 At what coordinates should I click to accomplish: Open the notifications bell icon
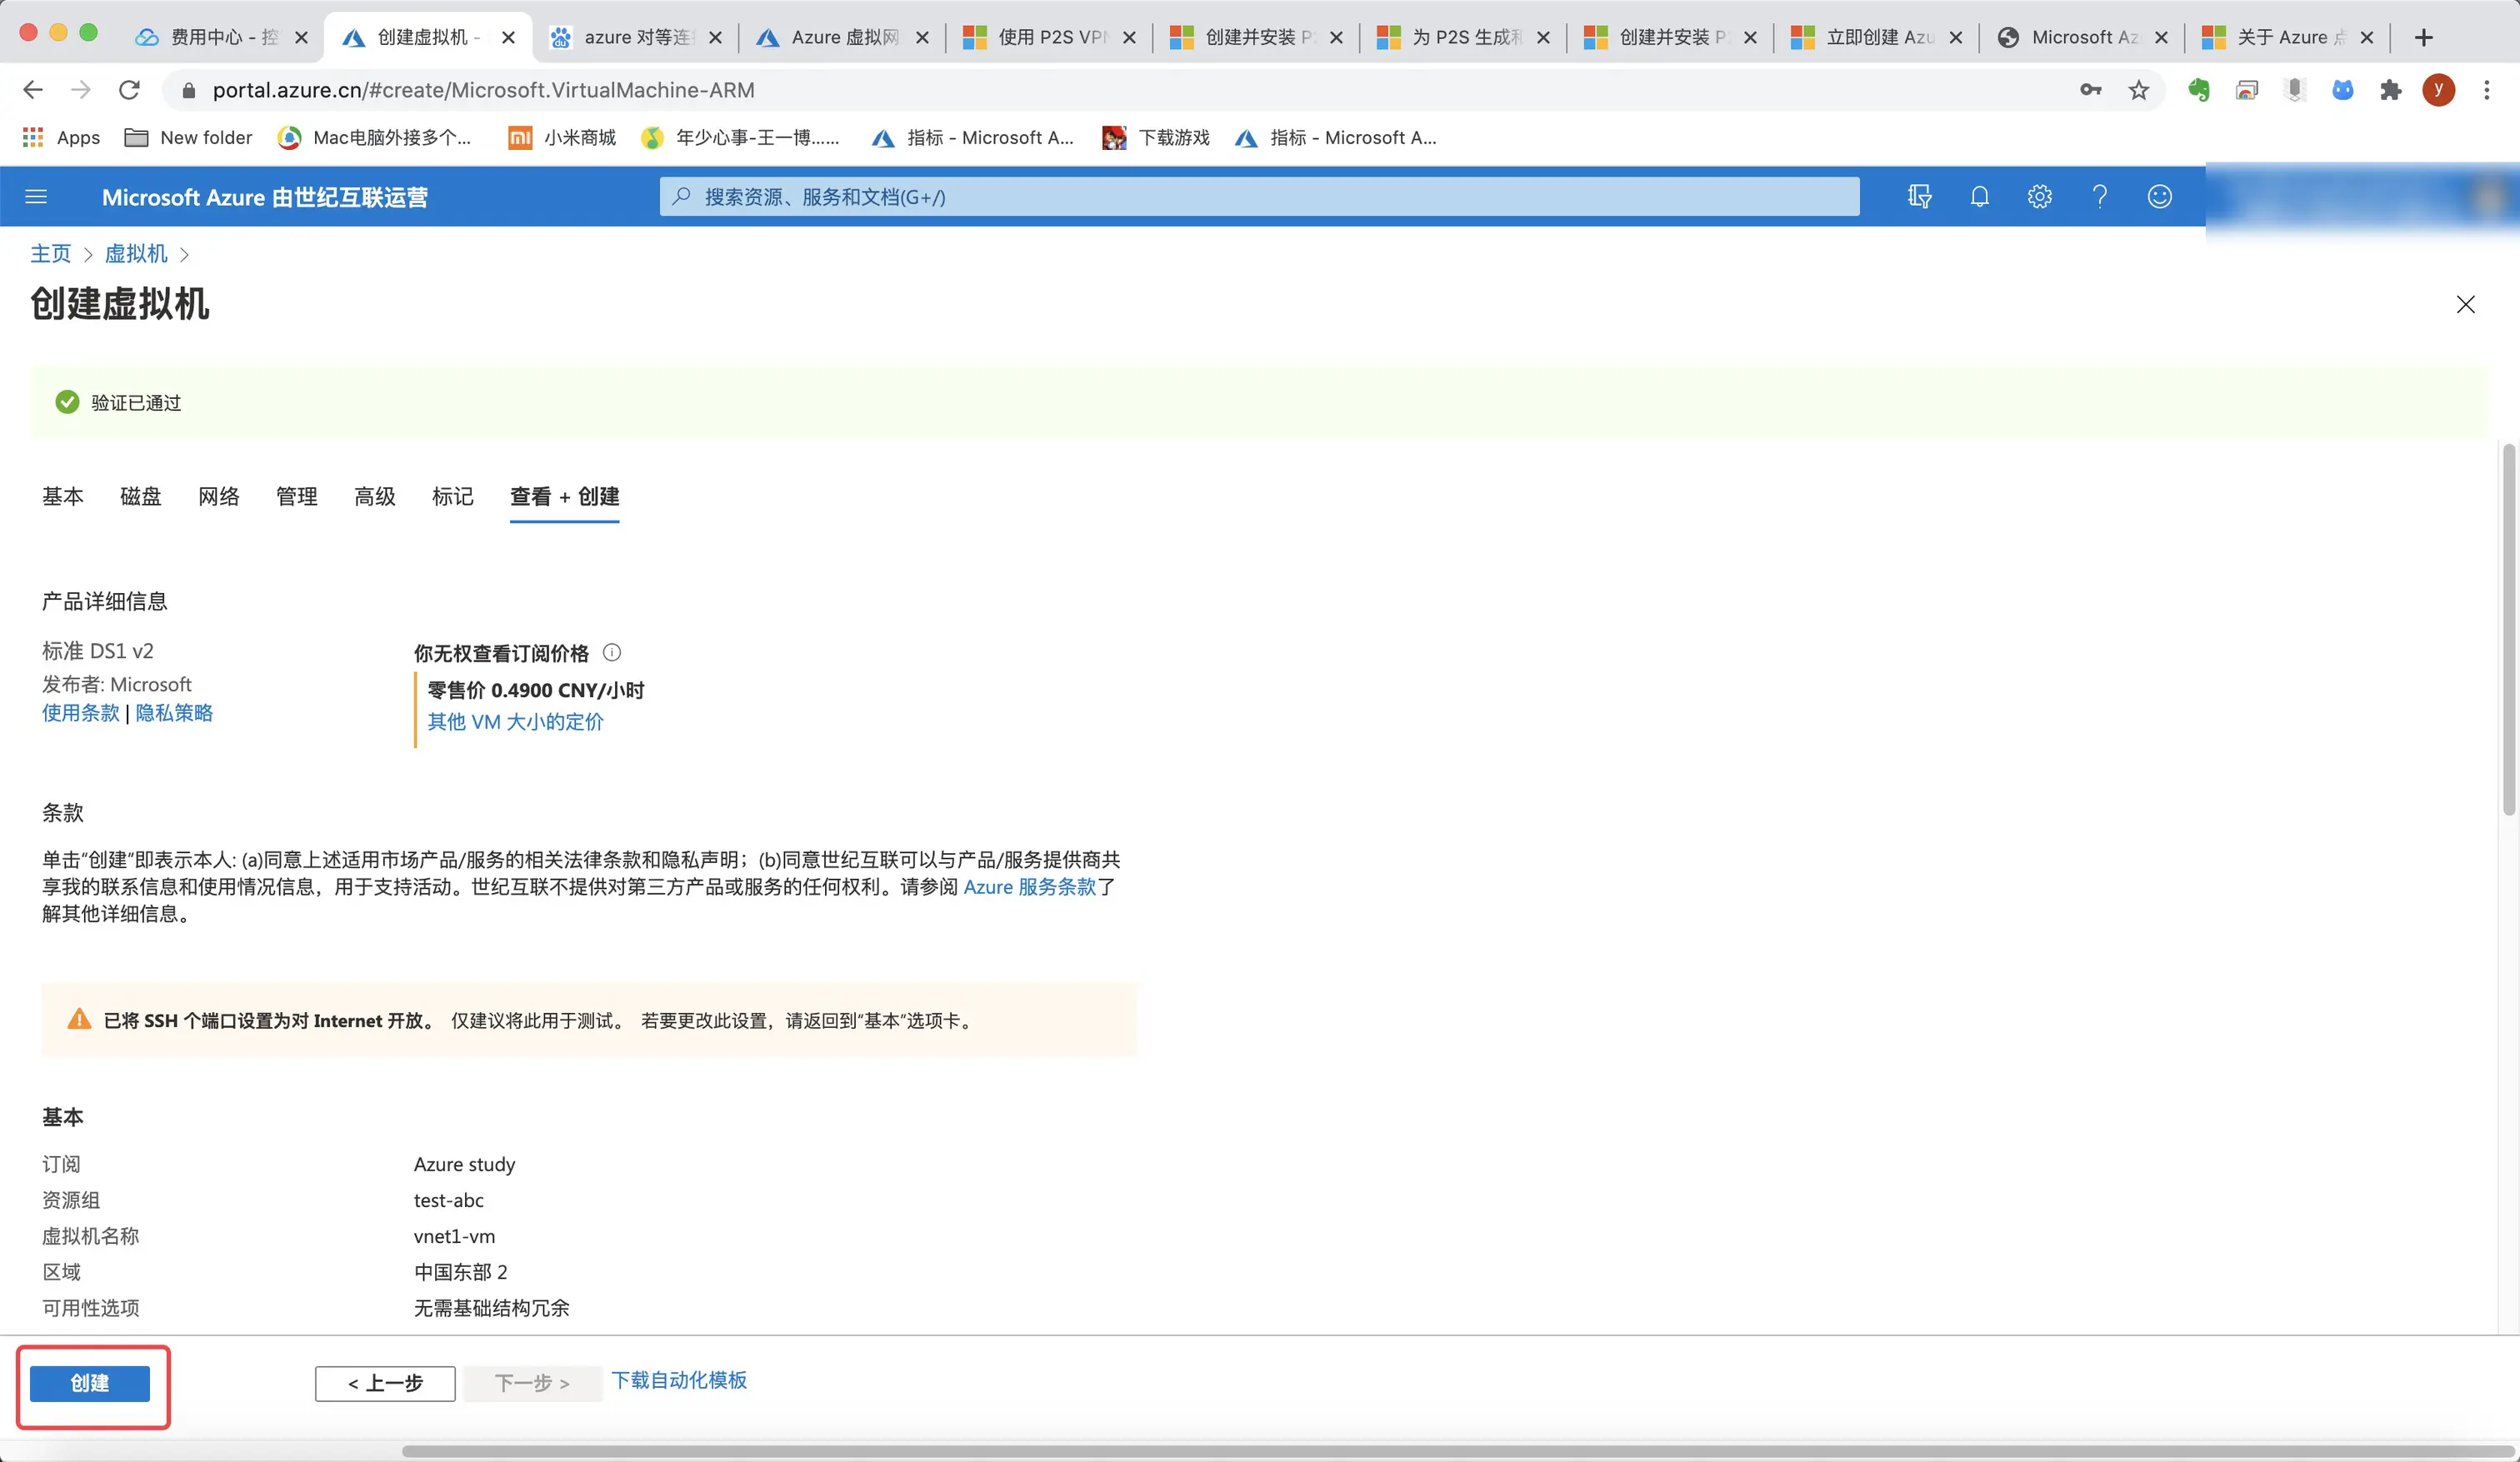point(1979,197)
